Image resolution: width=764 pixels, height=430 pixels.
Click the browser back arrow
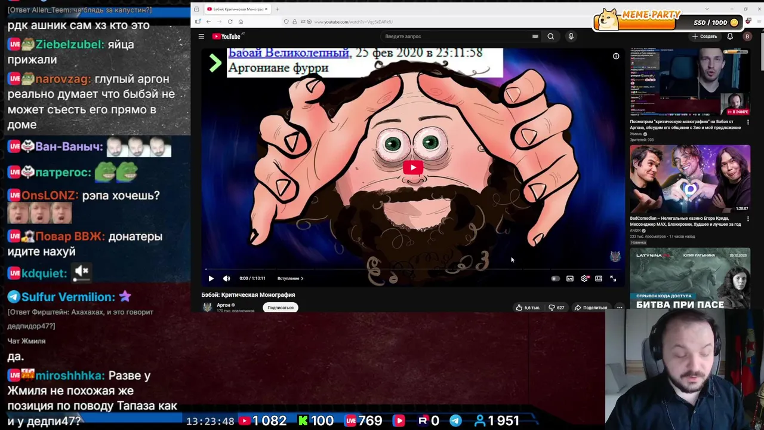click(208, 21)
